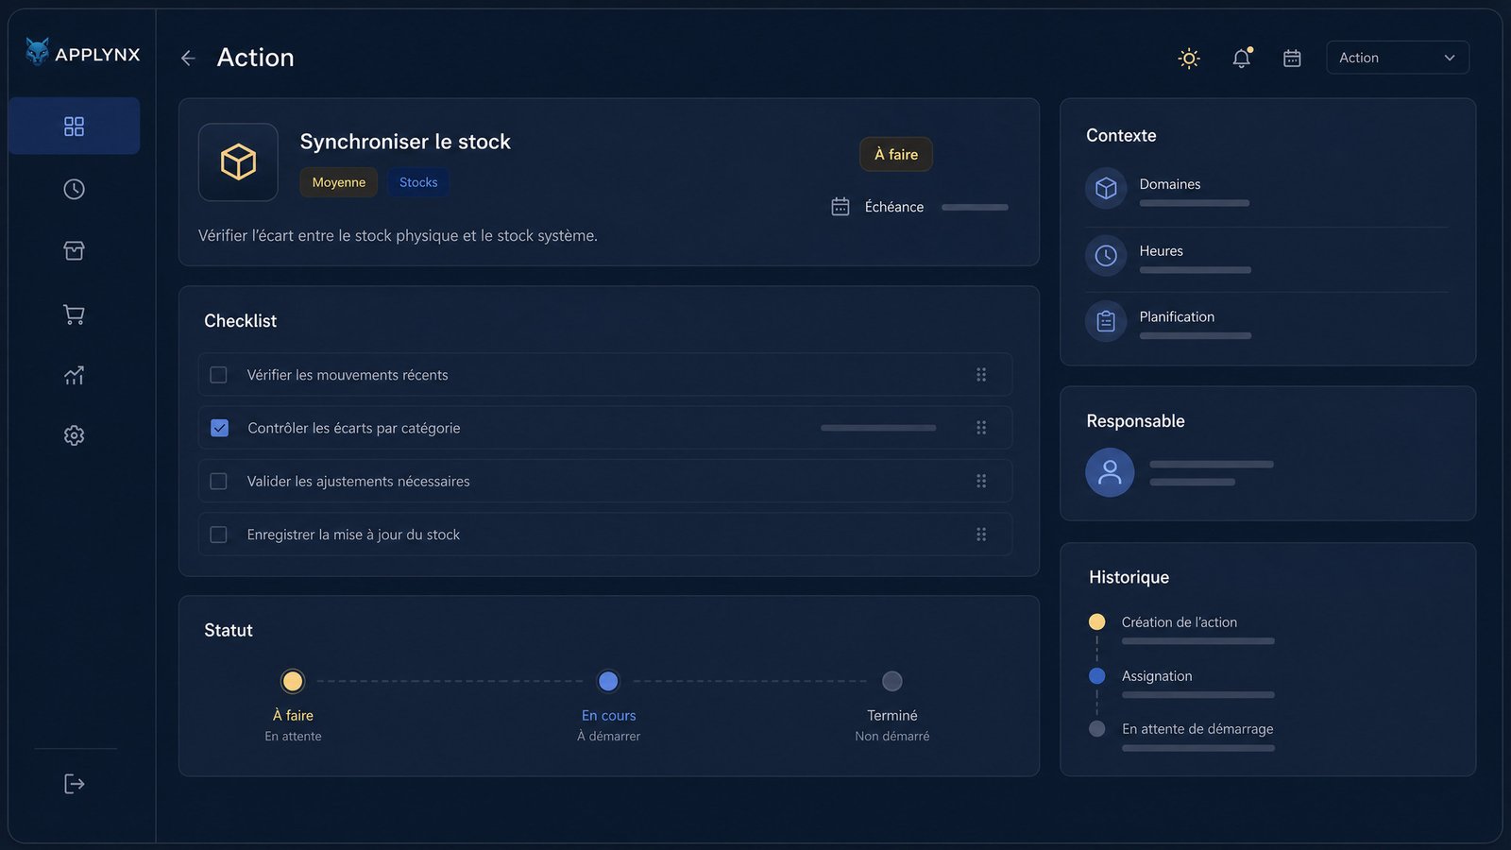Click the 'Synchroniser le stock' title

coord(405,142)
